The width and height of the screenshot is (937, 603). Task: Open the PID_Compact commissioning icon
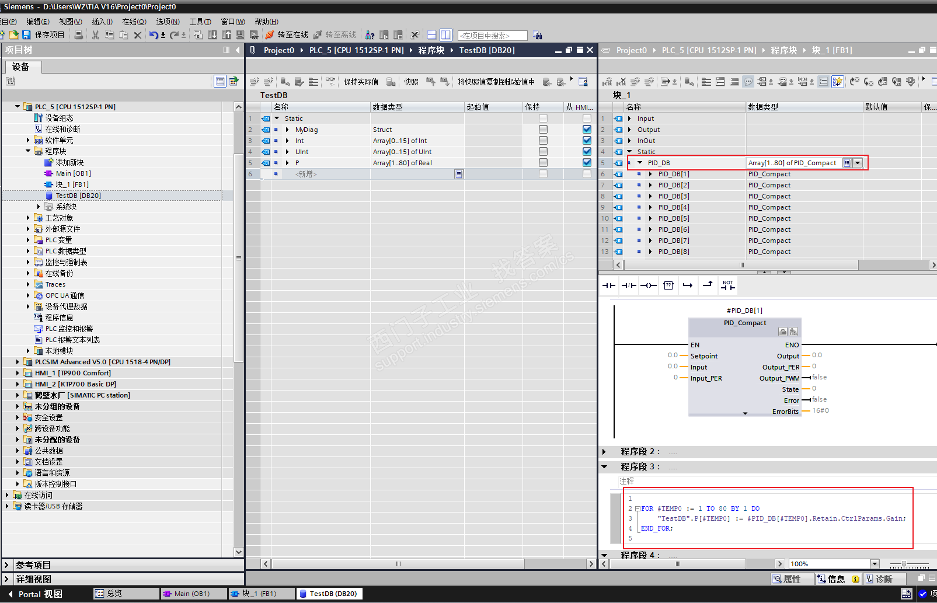[x=793, y=332]
